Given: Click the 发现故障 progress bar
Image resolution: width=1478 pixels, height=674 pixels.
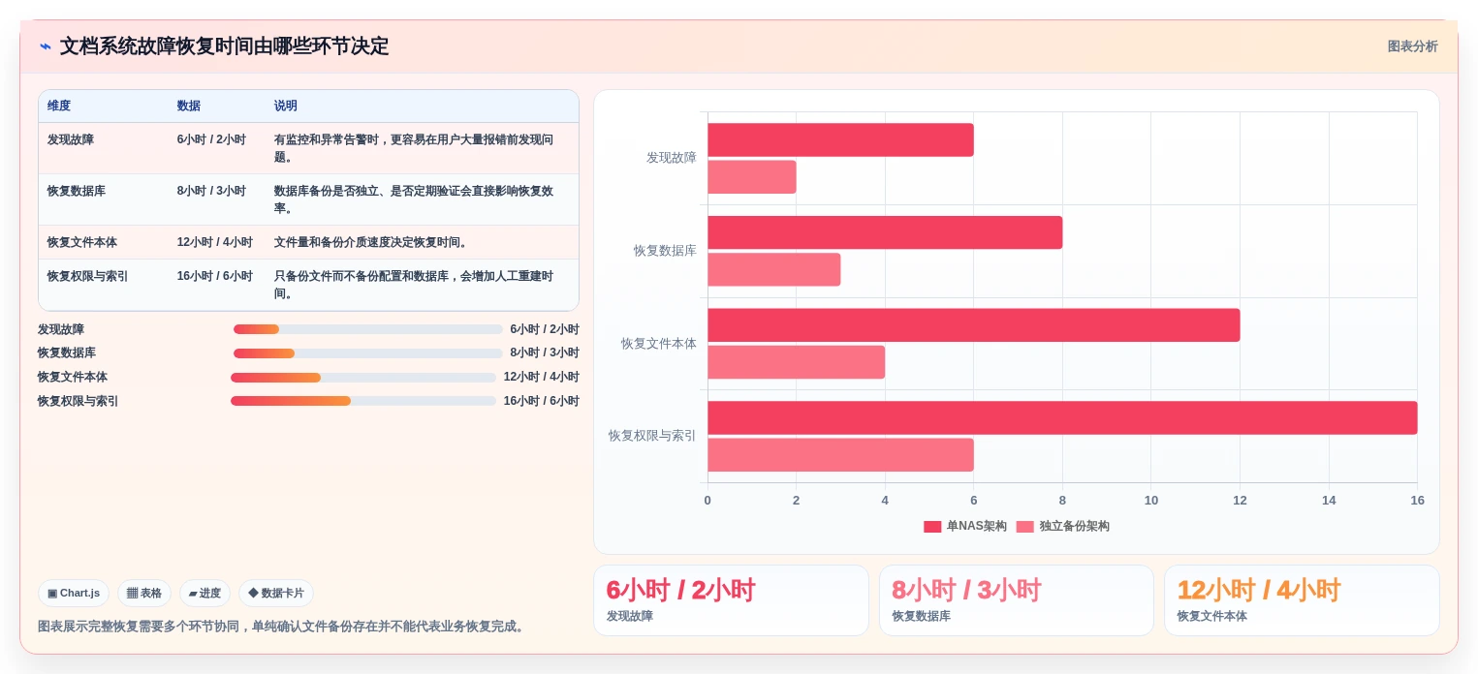Looking at the screenshot, I should (367, 329).
